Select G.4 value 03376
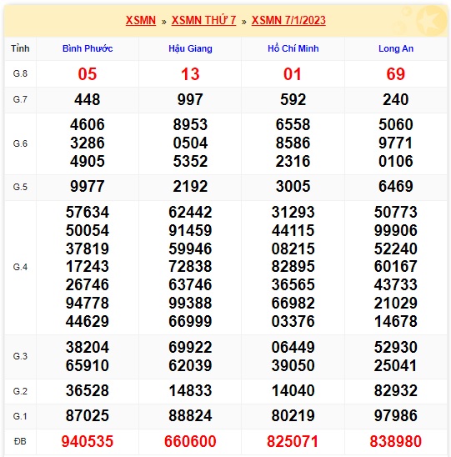This screenshot has width=451, height=457. 293,321
